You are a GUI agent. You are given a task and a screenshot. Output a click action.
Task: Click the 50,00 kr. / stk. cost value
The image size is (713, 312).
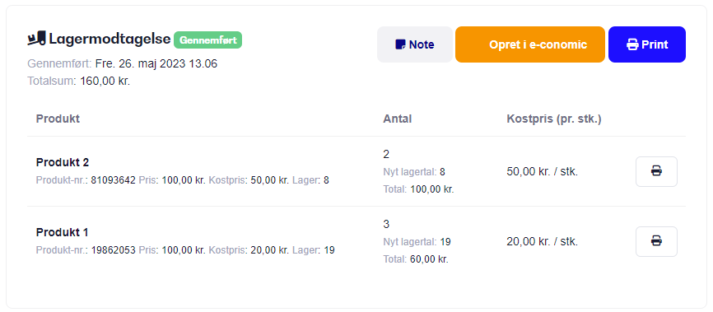(542, 172)
